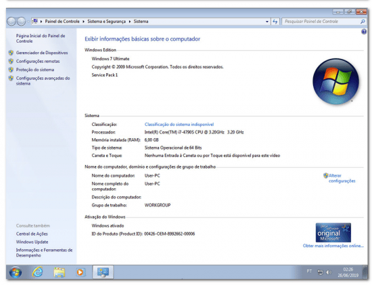Screen dimensions: 372x285
Task: Click the Copyright 2009 Microsoft text
Action: click(x=158, y=67)
